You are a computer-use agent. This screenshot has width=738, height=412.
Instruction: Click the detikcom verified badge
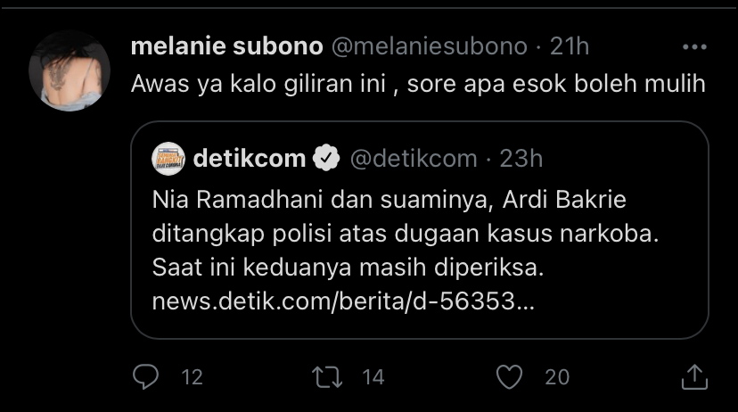click(327, 159)
